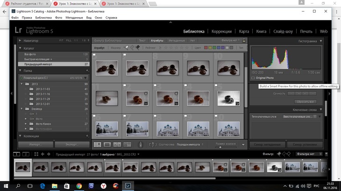This screenshot has height=191, width=341.
Task: Open the sort order dropdown
Action: pyautogui.click(x=189, y=145)
